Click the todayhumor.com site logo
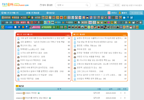 (15, 5)
